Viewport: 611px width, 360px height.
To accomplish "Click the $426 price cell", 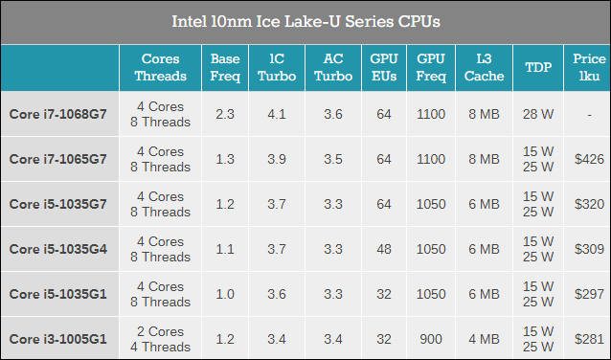I will click(x=589, y=159).
